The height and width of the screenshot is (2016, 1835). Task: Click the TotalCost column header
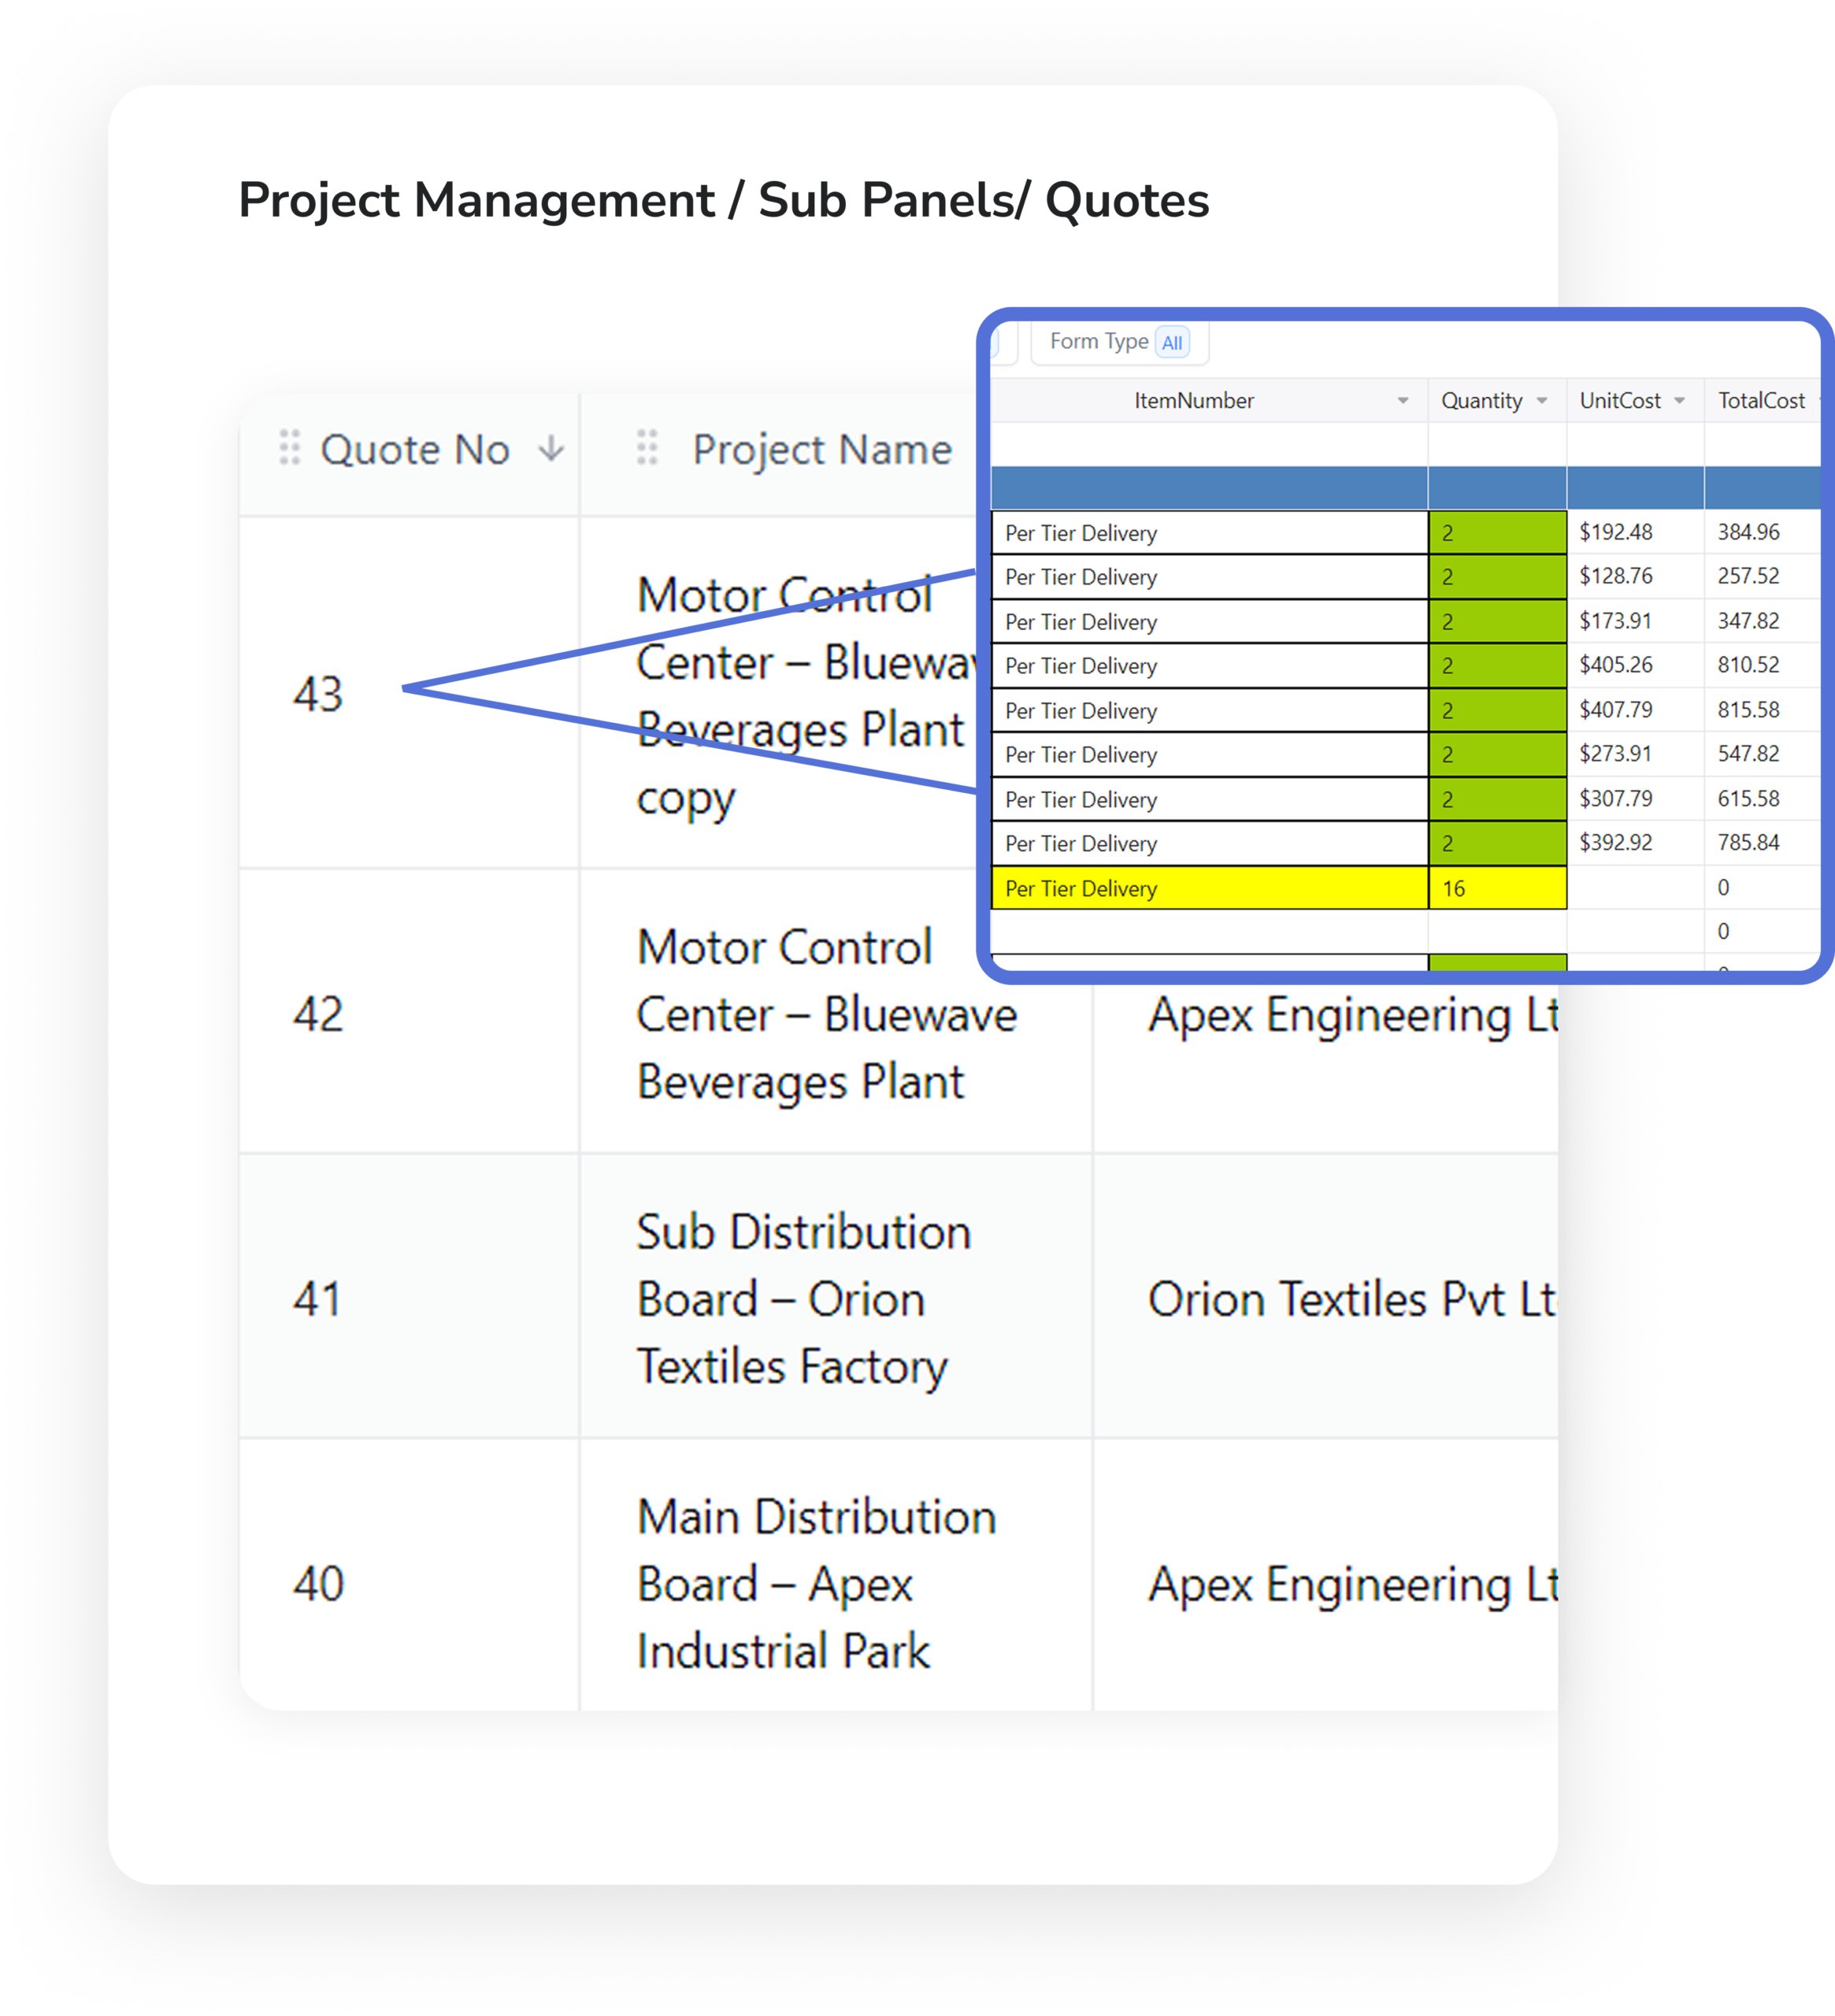[1760, 401]
